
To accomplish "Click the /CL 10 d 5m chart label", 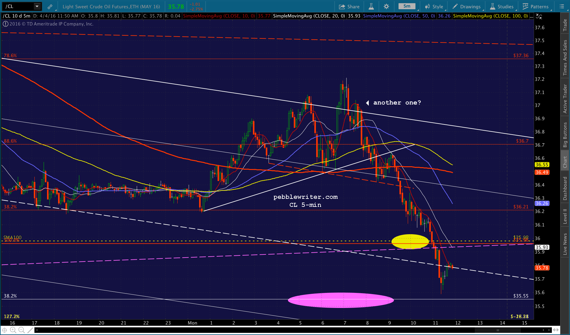I will click(17, 16).
